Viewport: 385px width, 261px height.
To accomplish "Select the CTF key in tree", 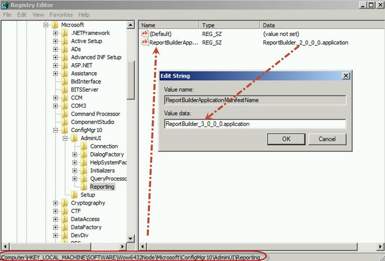I will [76, 211].
